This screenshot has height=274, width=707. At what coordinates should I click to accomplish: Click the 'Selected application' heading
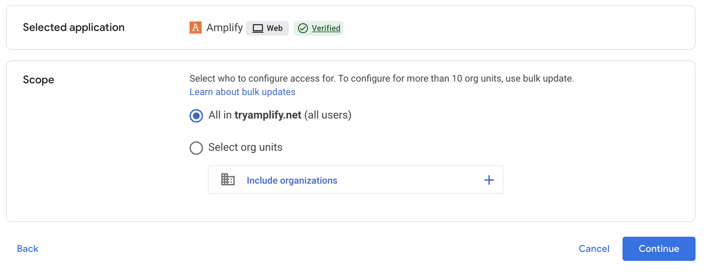74,28
